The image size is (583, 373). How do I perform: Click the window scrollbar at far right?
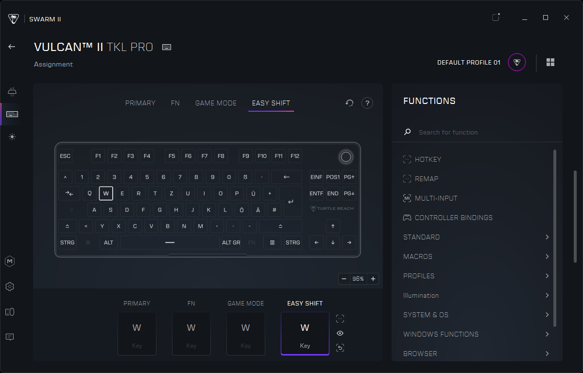click(x=576, y=217)
